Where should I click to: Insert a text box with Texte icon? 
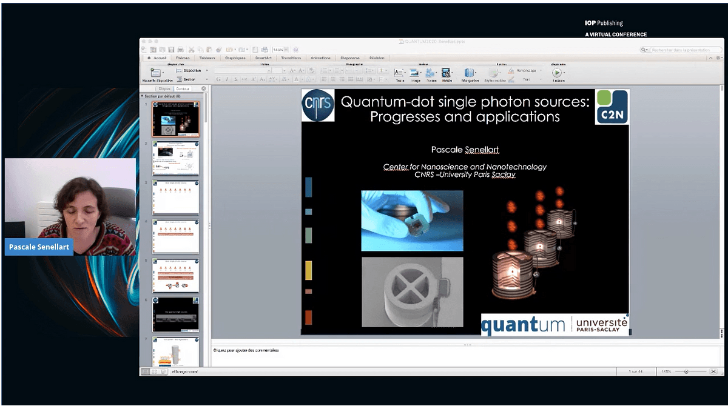tap(399, 71)
